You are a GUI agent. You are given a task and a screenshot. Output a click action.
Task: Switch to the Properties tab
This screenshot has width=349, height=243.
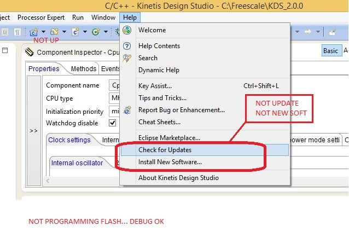[x=44, y=68]
